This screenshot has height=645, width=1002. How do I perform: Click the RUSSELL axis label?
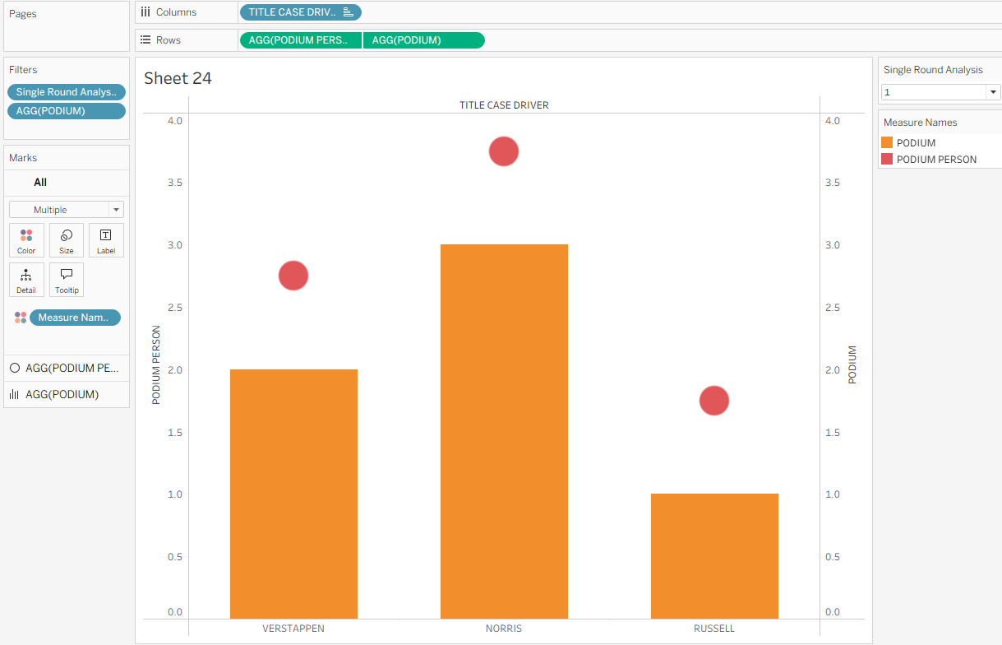point(714,629)
